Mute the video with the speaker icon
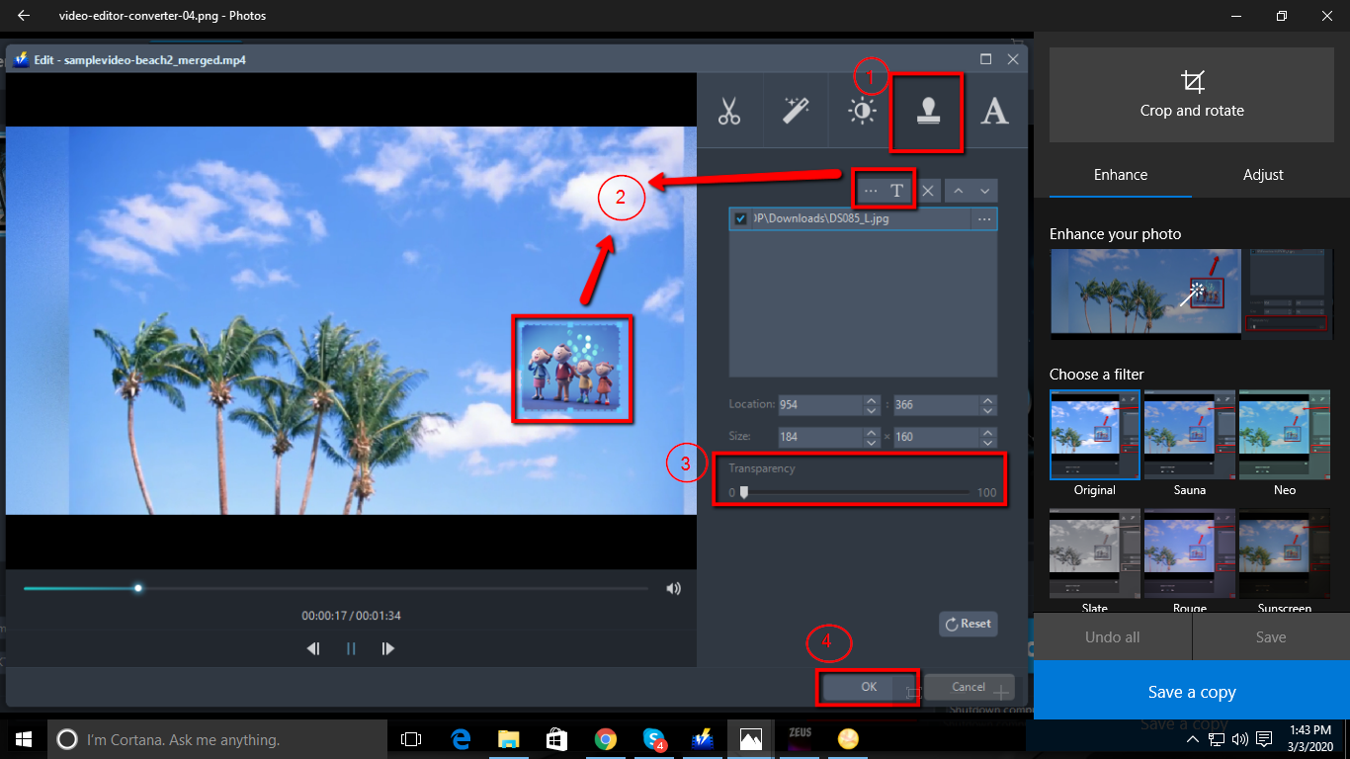The width and height of the screenshot is (1350, 759). coord(673,588)
